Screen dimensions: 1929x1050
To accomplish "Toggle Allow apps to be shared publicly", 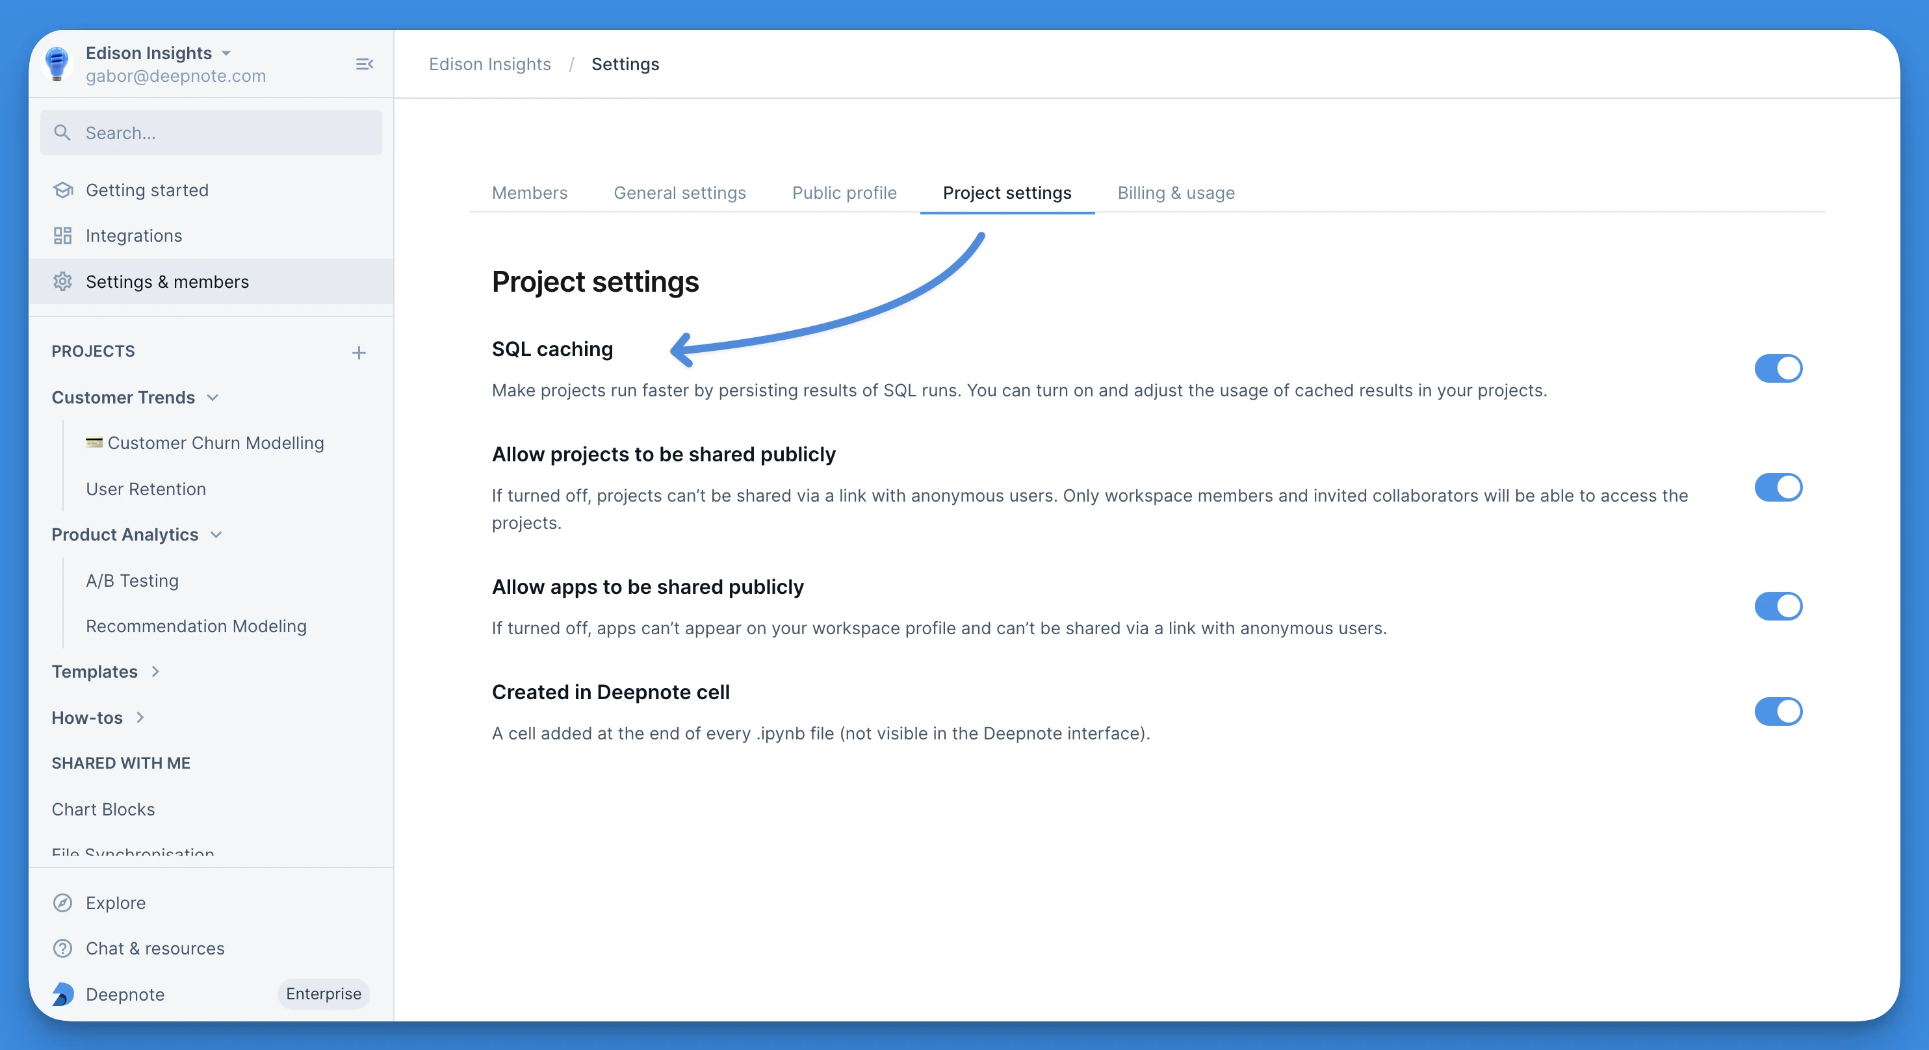I will 1778,606.
